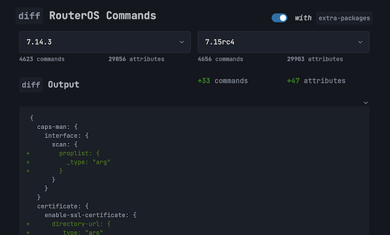Screen dimensions: 390x235
Task: Select the RouterOS Commands heading
Action: 103,16
